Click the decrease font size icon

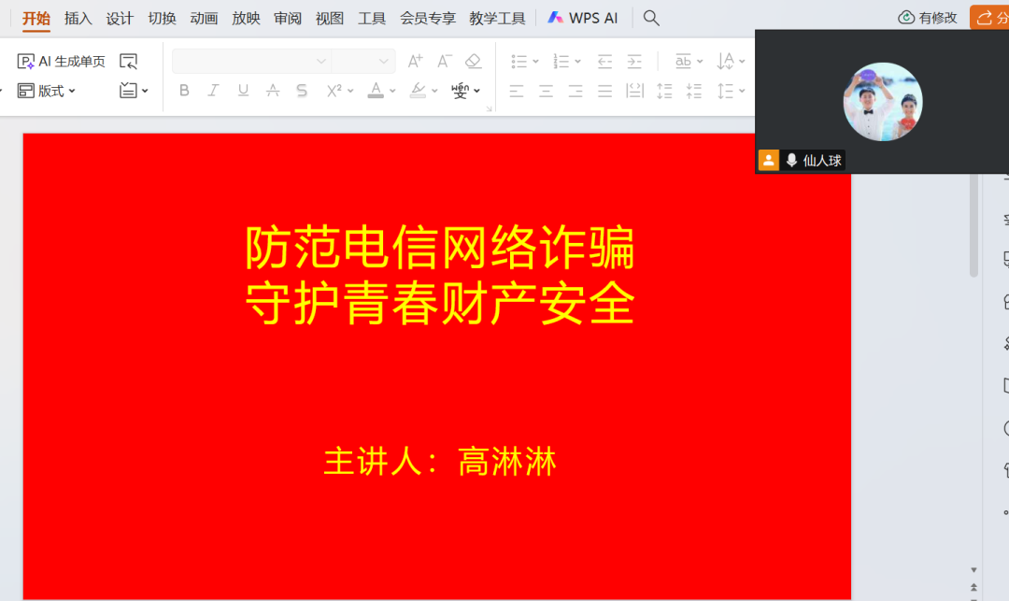click(x=445, y=61)
